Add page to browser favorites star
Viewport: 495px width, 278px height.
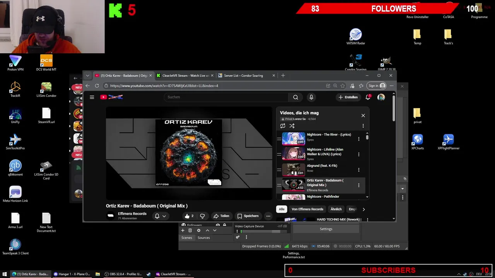pyautogui.click(x=342, y=86)
